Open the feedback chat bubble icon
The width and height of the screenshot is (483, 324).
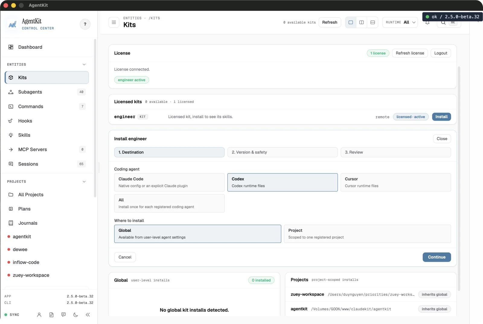point(63,315)
